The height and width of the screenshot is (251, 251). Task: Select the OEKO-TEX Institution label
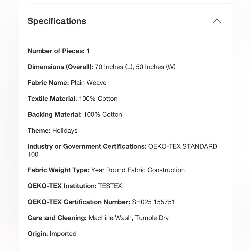62,186
